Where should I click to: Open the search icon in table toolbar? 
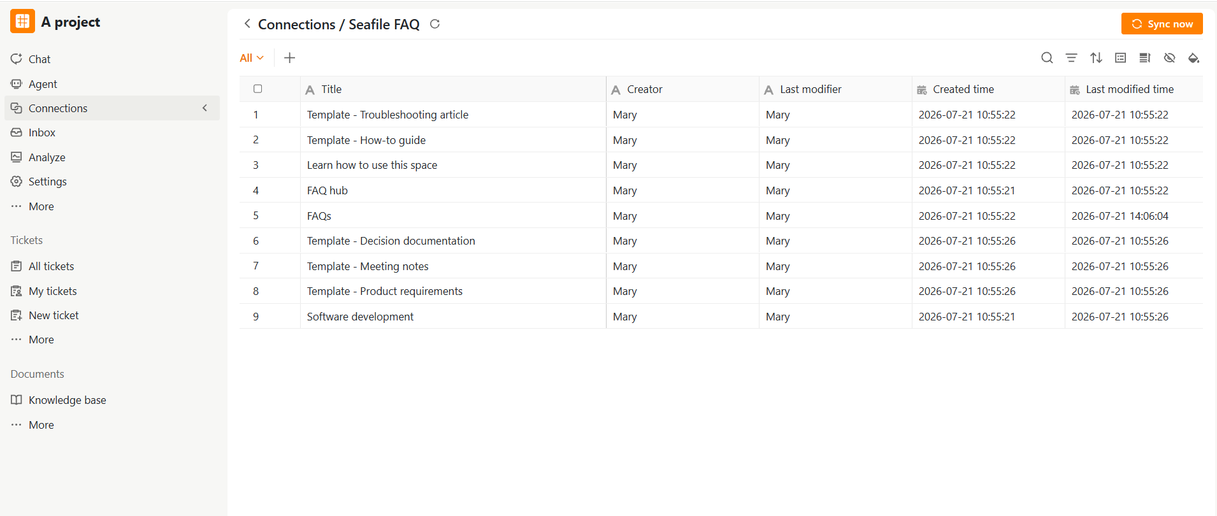click(x=1047, y=58)
